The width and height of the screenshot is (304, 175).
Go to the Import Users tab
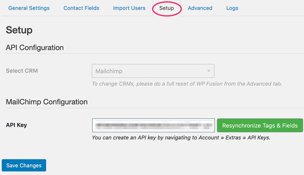[129, 8]
